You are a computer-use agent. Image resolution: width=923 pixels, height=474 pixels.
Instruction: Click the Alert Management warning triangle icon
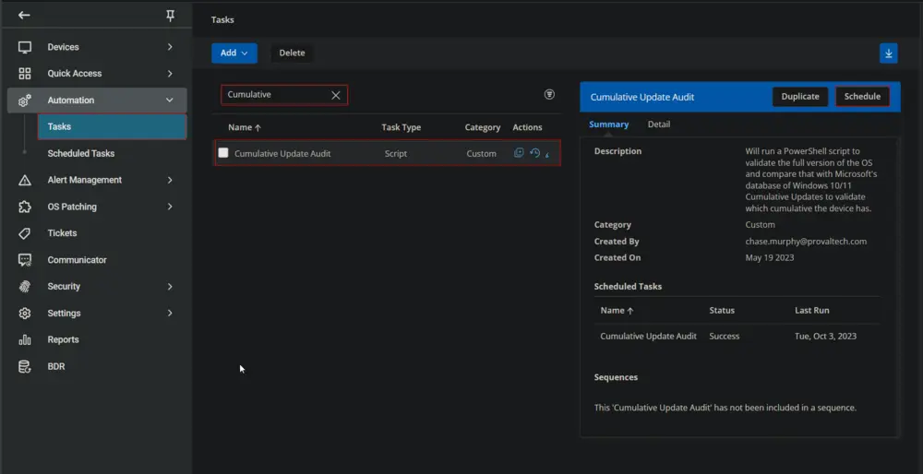25,180
